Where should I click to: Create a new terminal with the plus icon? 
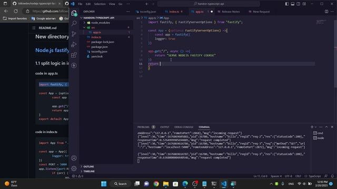coord(312,127)
